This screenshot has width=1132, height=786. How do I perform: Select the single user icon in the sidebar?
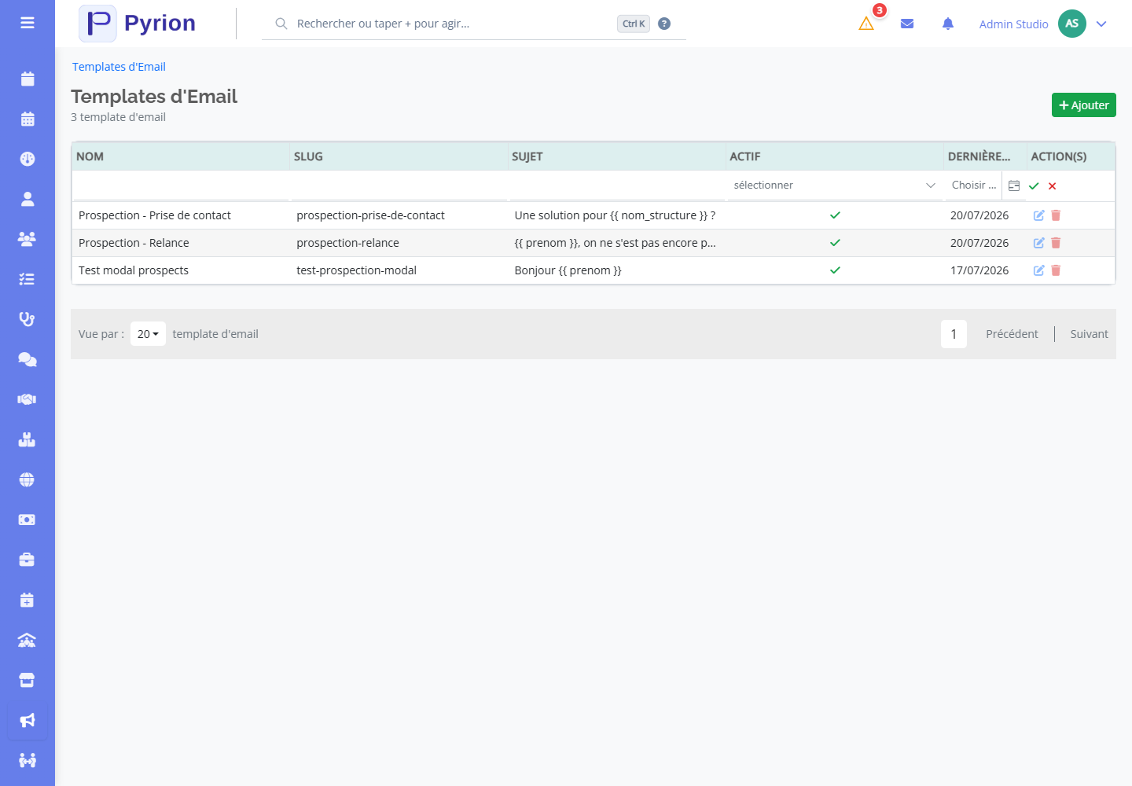click(28, 199)
